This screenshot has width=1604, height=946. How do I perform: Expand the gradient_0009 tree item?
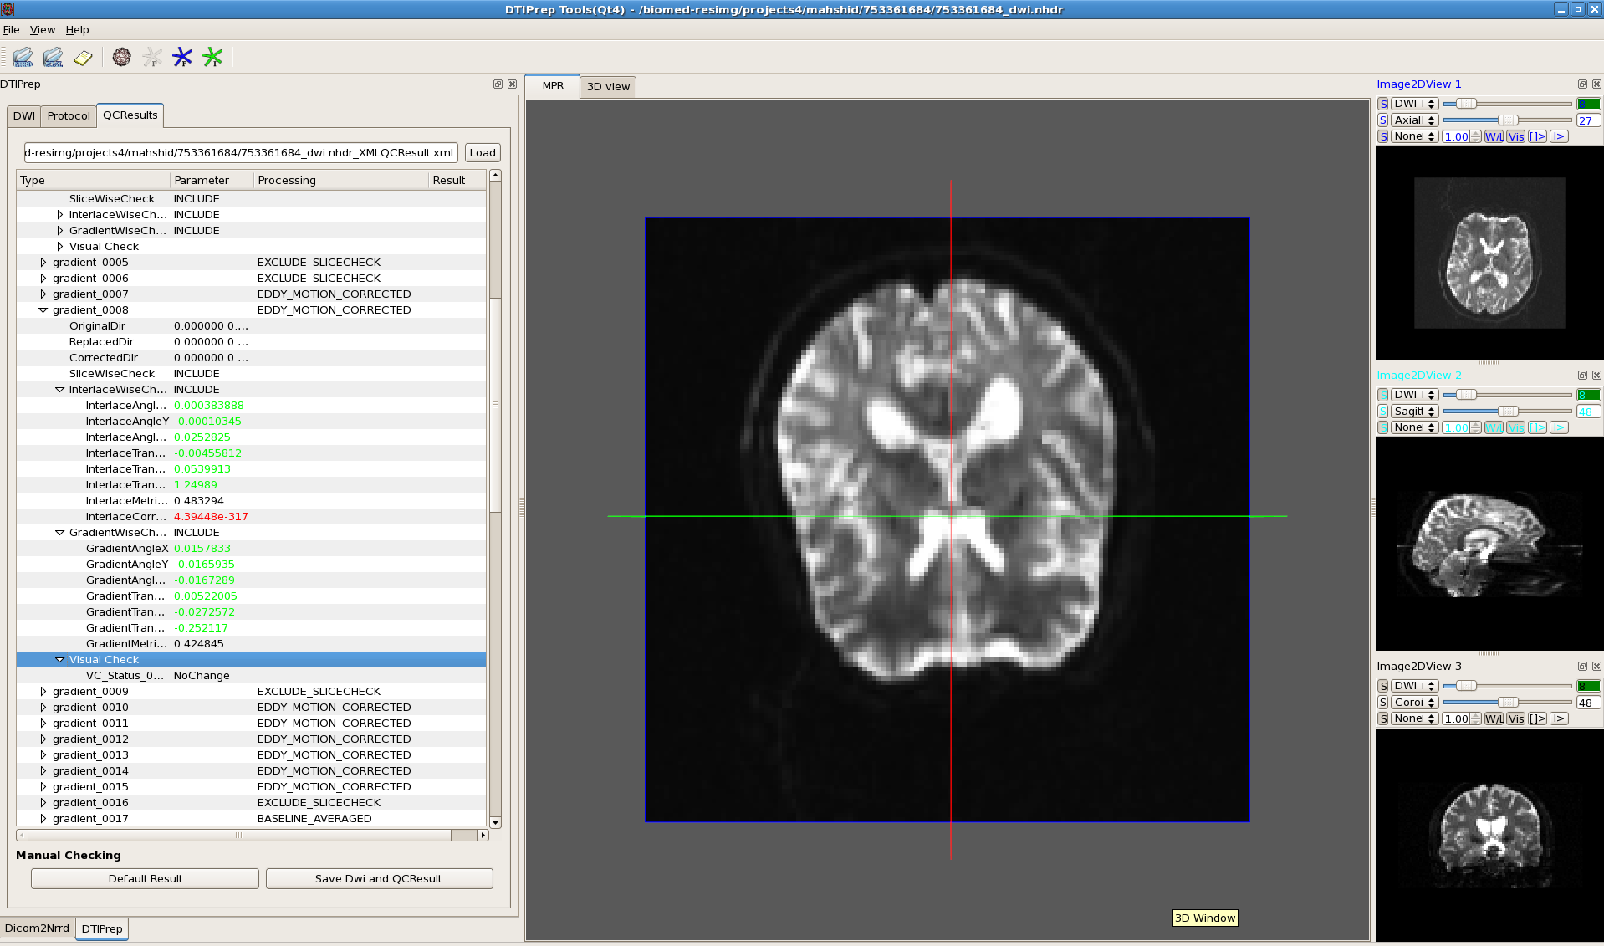(43, 692)
